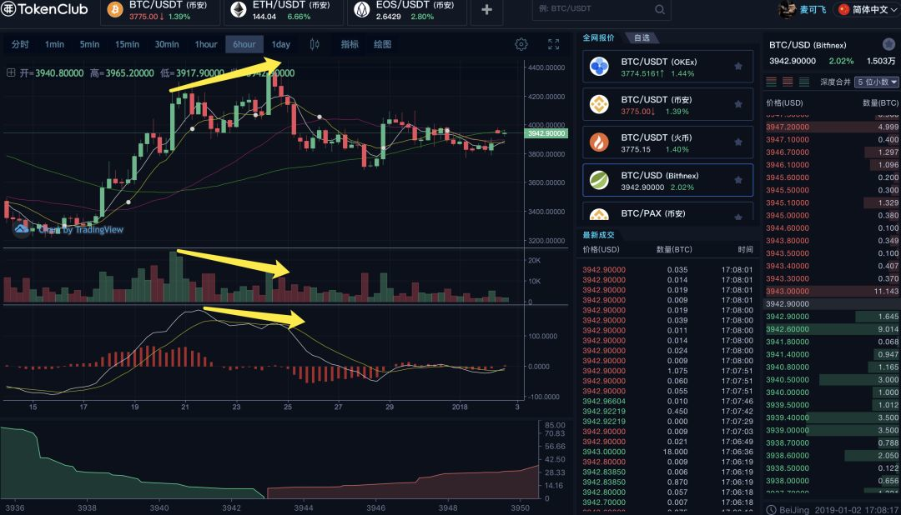Select the BTC/USDT (火币) market card
The height and width of the screenshot is (515, 901).
[x=667, y=142]
